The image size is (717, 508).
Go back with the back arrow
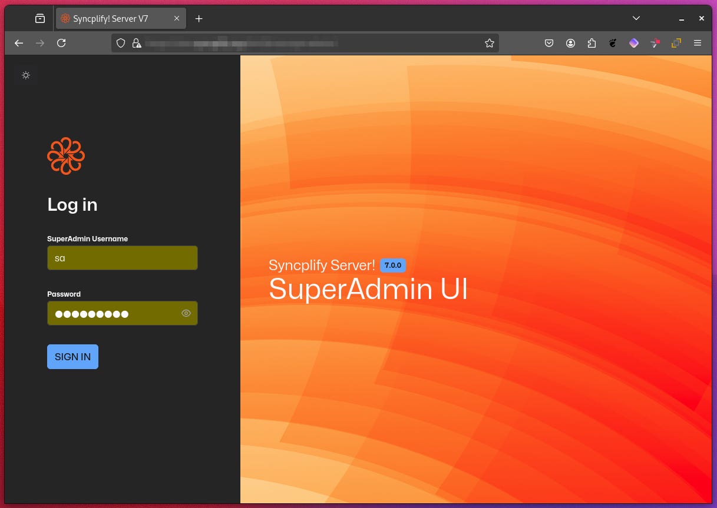click(19, 43)
